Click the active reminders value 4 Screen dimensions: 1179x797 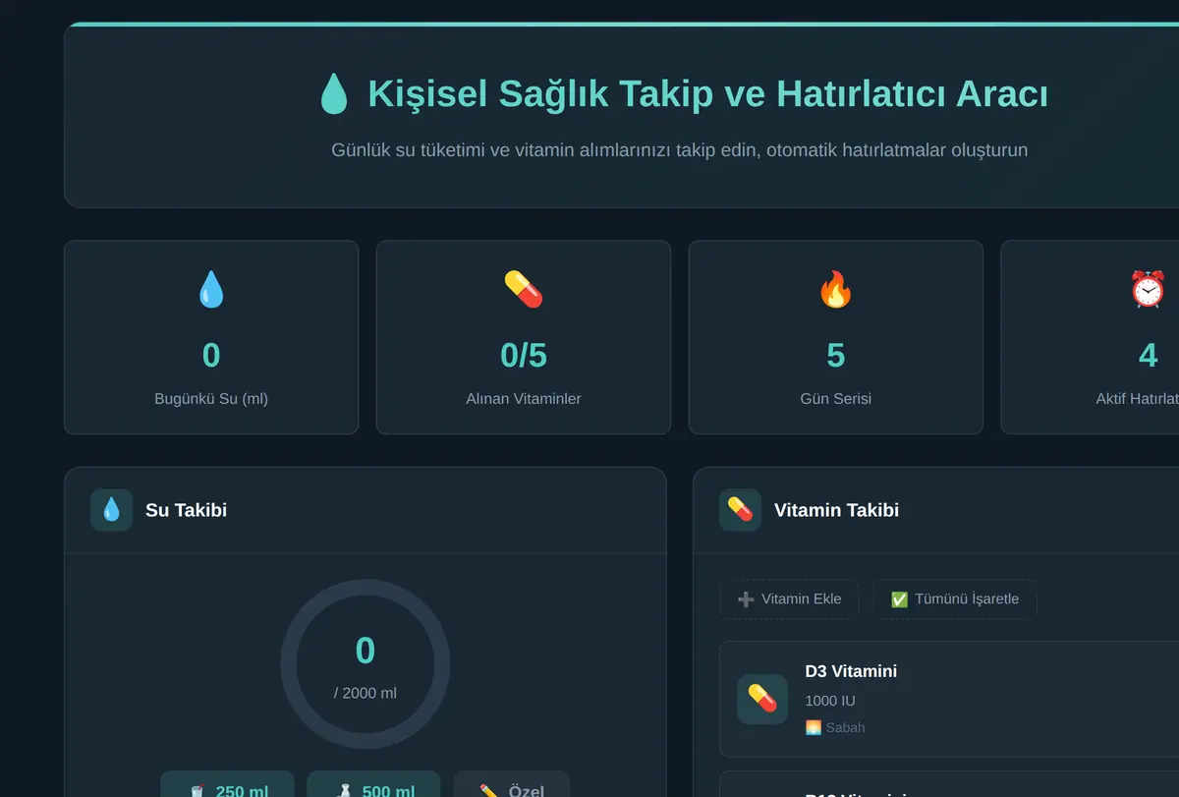pos(1148,355)
